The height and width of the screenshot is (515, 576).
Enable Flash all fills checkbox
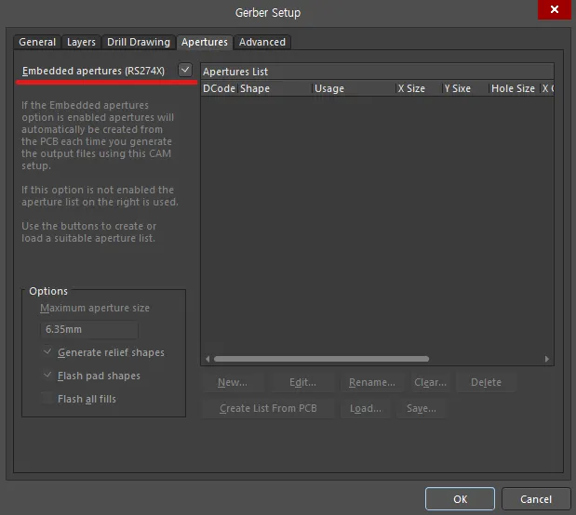(47, 398)
